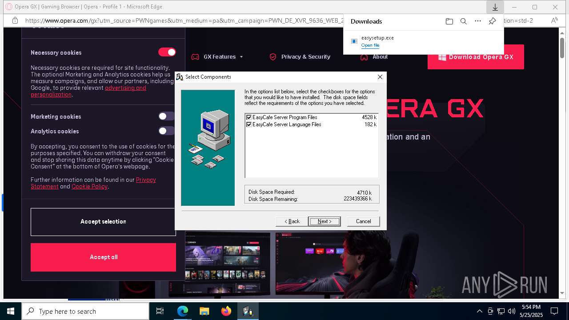Click the easysetup.exe file icon
This screenshot has height=320, width=569.
pos(354,41)
